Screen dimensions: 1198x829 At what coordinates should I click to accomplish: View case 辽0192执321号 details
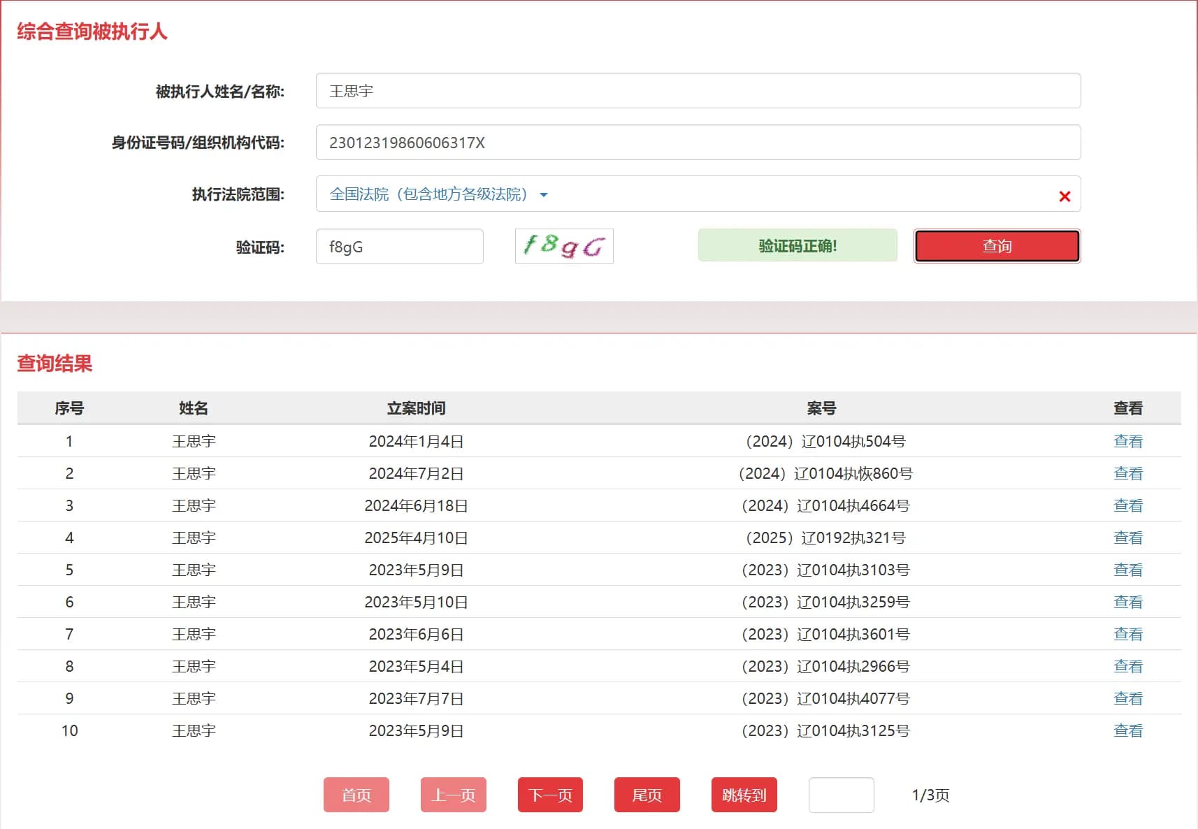[x=1128, y=538]
